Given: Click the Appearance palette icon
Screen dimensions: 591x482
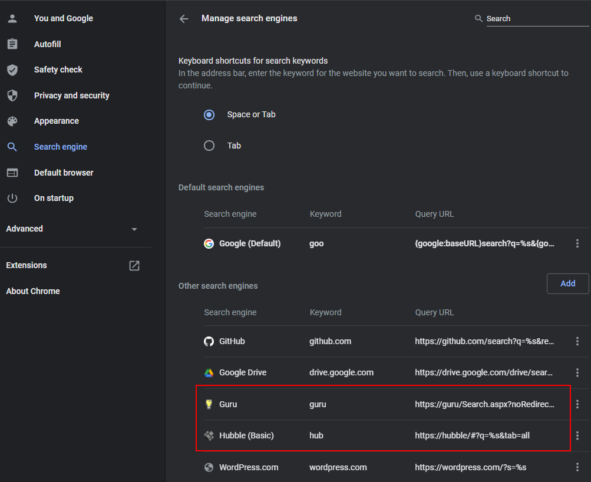Looking at the screenshot, I should [12, 121].
